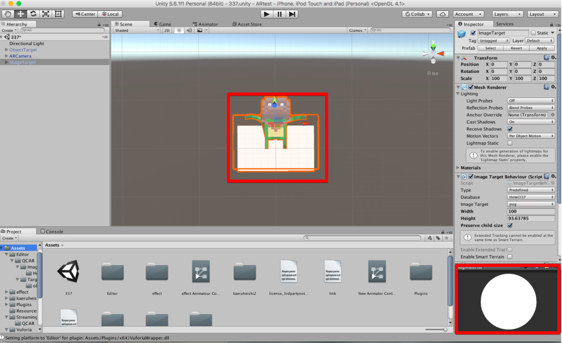Toggle Receive Shadows checkbox
Image resolution: width=562 pixels, height=343 pixels.
point(510,129)
